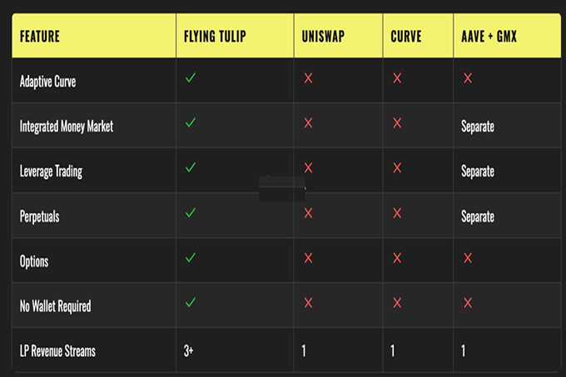Click the green checkmark for Adaptive Curve
The image size is (566, 377).
[x=191, y=77]
